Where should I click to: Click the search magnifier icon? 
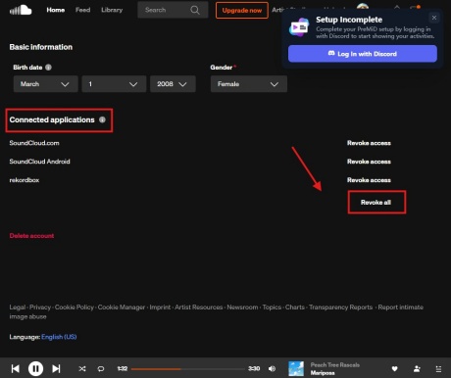coord(195,10)
